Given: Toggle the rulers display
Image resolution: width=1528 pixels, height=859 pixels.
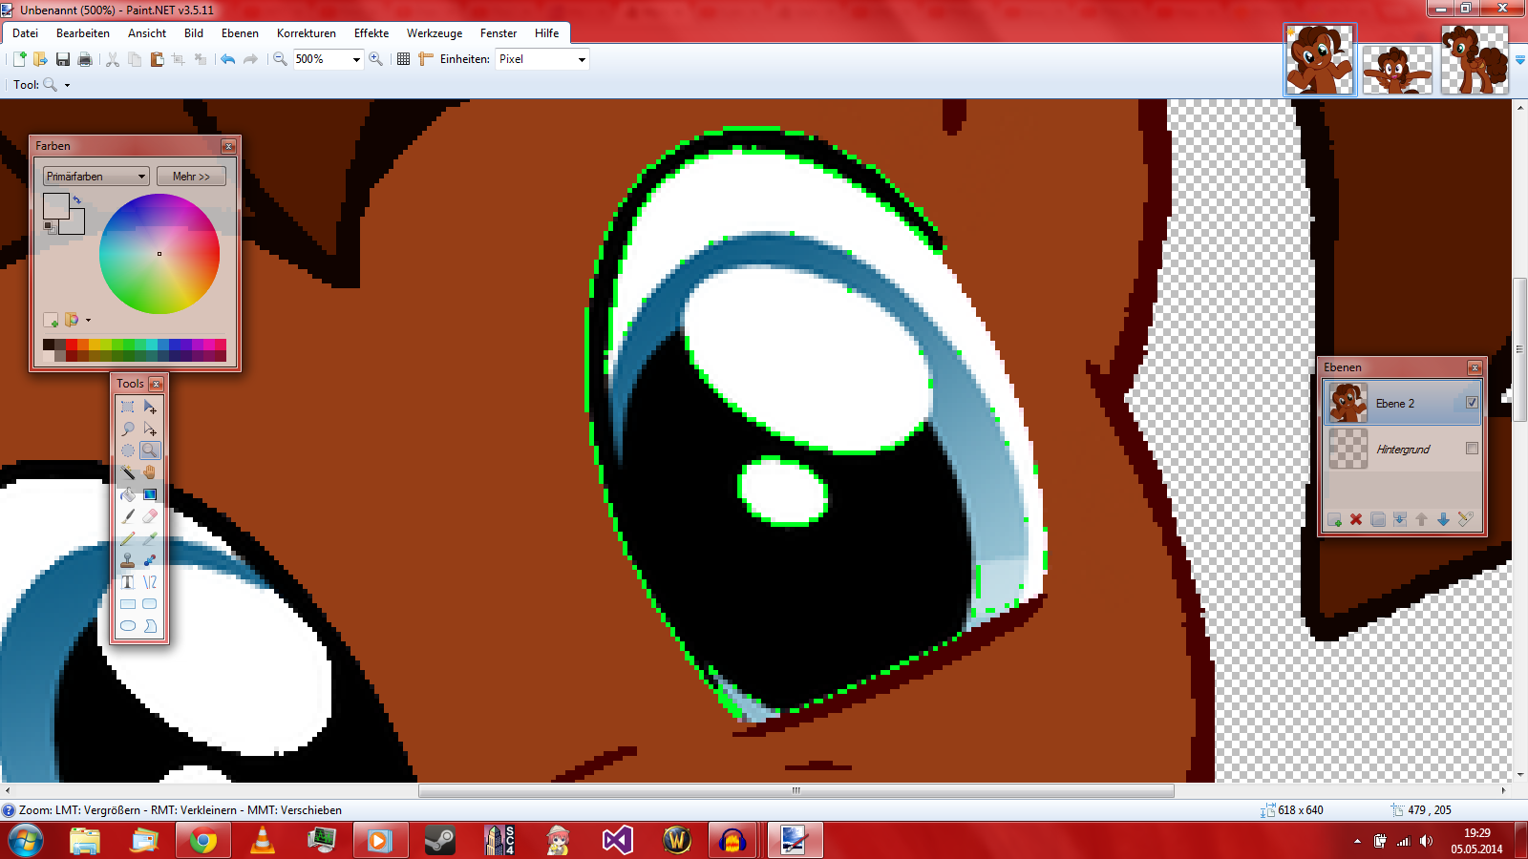Looking at the screenshot, I should point(426,59).
